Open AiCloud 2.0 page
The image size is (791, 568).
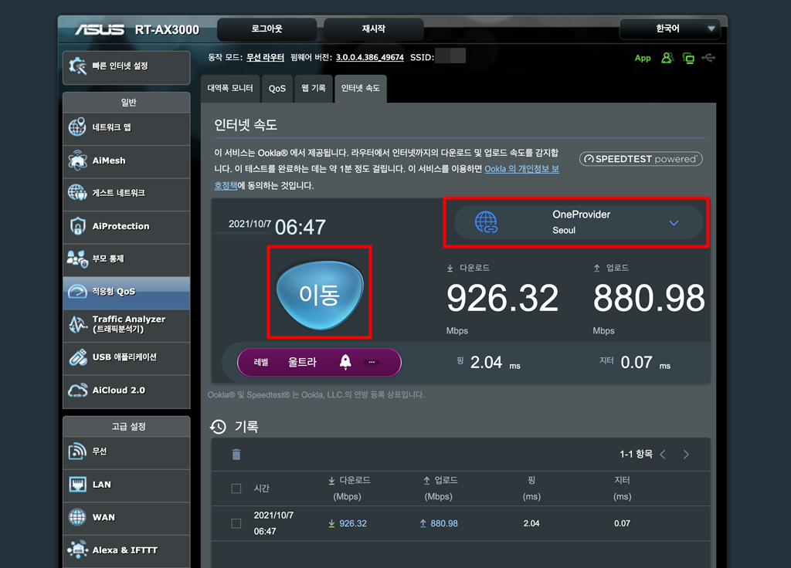coord(126,390)
